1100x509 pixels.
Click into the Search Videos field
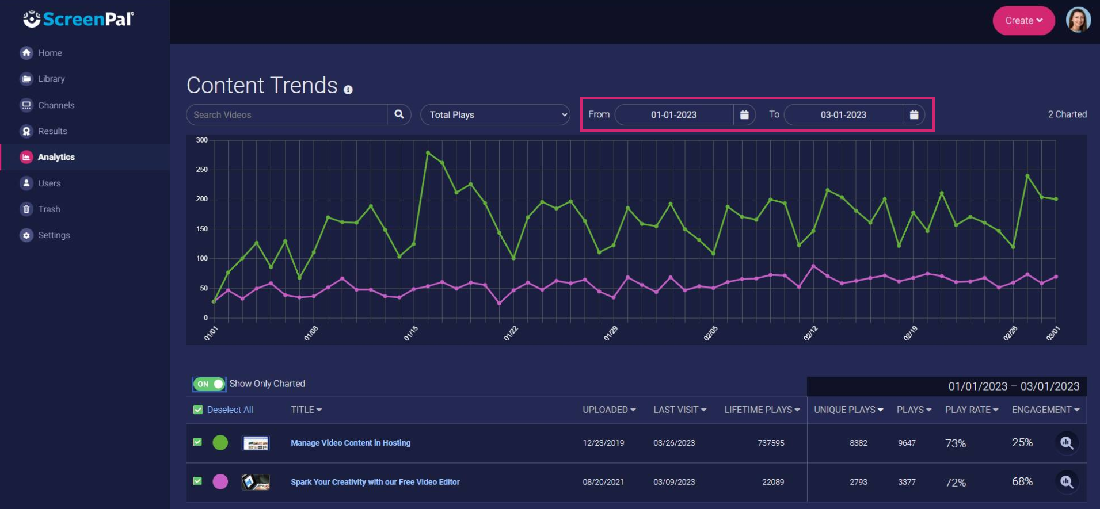pyautogui.click(x=287, y=114)
